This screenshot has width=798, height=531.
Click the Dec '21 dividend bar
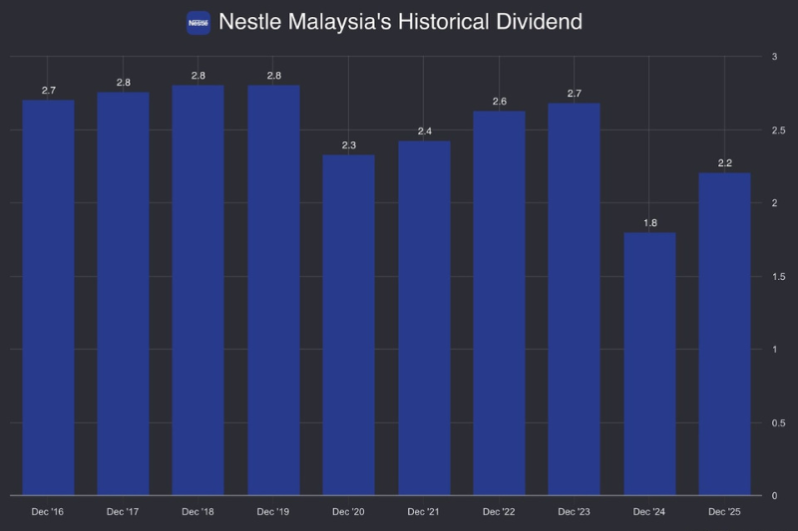point(424,318)
